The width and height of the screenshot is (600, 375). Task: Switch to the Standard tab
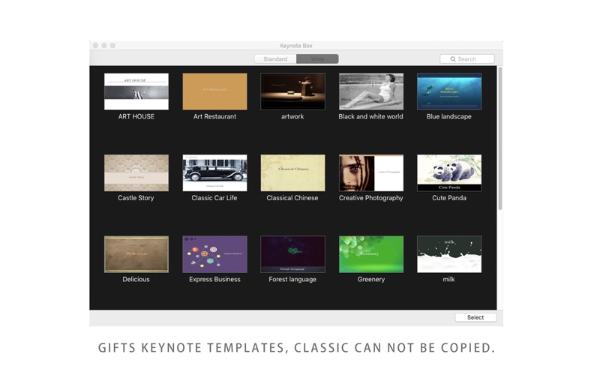point(275,59)
